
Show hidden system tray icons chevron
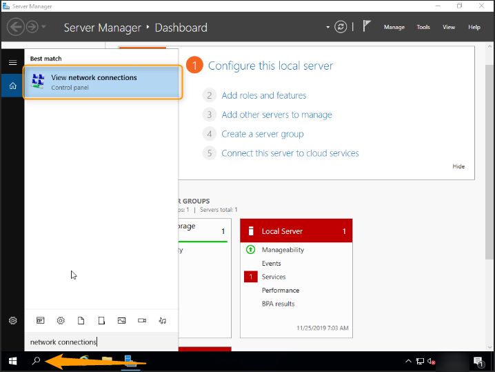pos(408,361)
